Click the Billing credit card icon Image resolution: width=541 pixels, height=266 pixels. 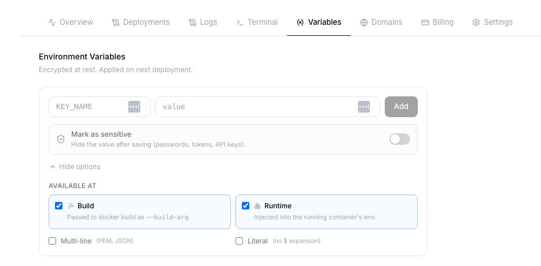click(425, 23)
